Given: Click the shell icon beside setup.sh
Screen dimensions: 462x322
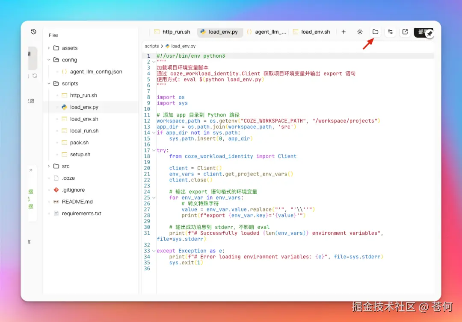Looking at the screenshot, I should [x=64, y=155].
